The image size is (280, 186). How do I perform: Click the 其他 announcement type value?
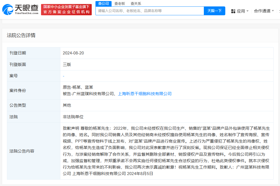click(x=67, y=105)
